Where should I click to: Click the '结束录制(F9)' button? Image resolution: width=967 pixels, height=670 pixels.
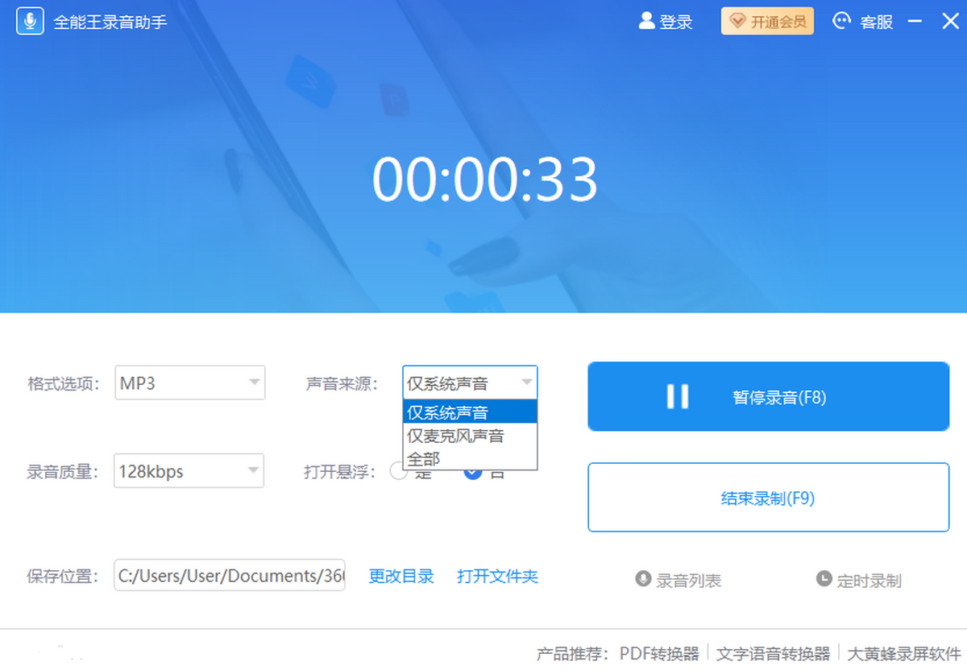pos(768,498)
